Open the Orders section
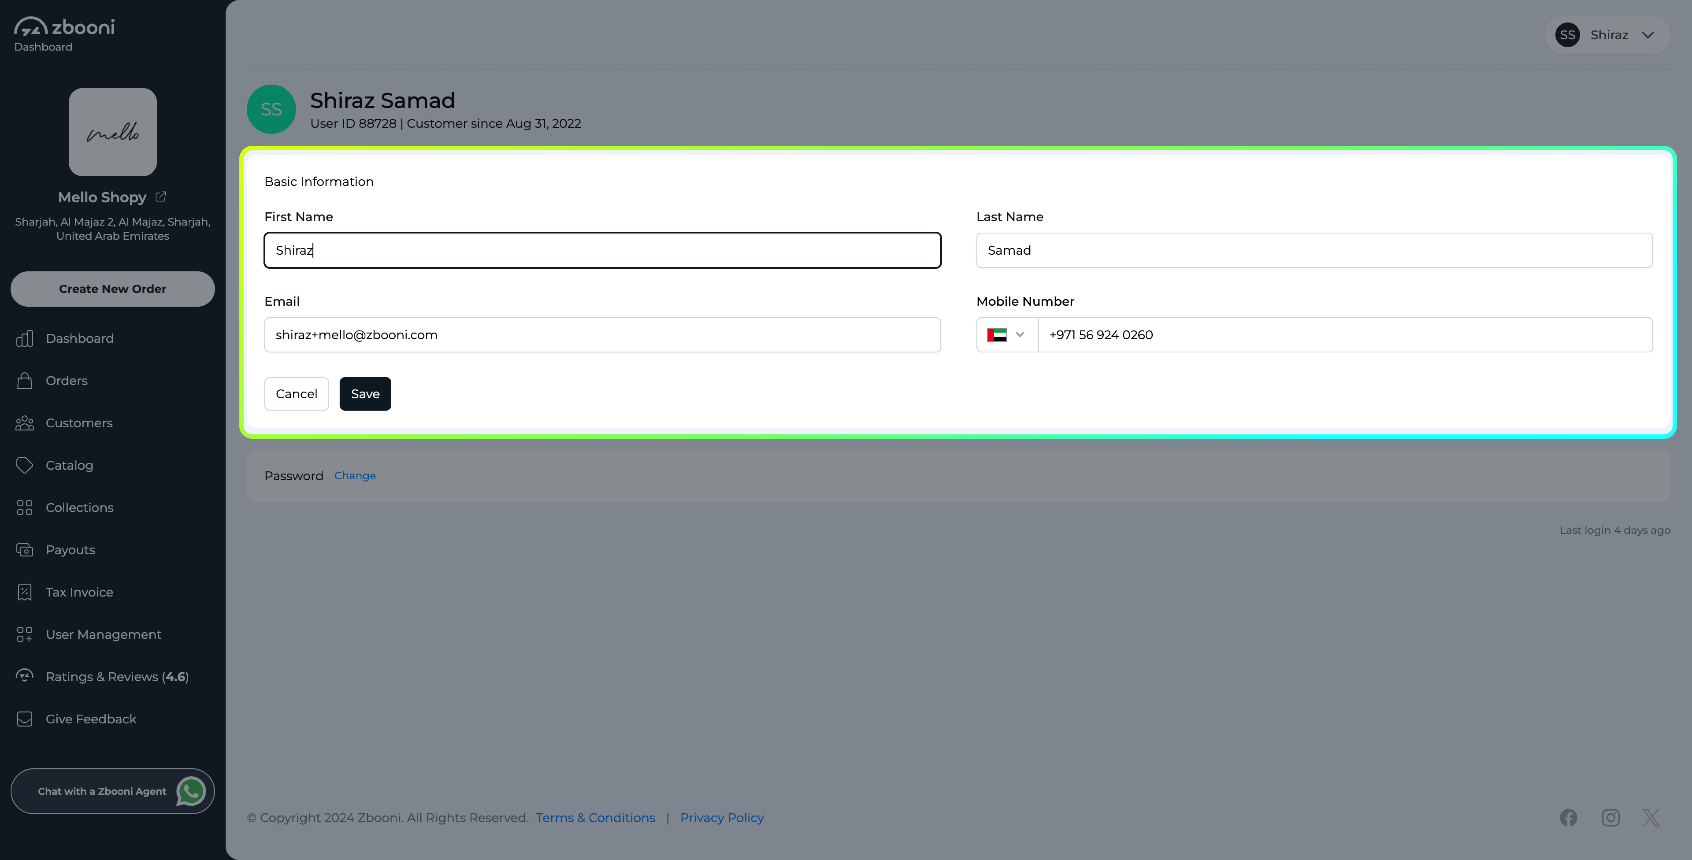 (x=66, y=380)
